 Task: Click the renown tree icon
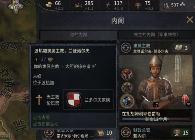tap(138, 5)
